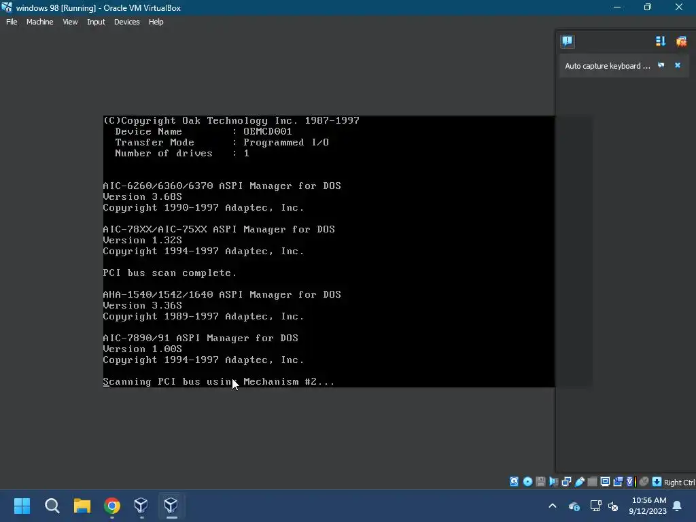Click the recording status indicator

coord(618,482)
